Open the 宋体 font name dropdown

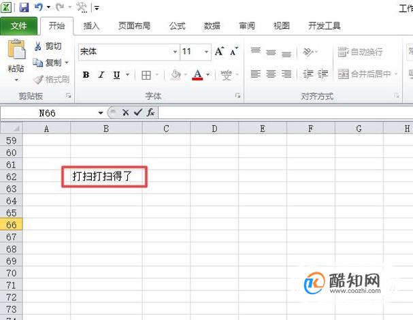tap(175, 52)
